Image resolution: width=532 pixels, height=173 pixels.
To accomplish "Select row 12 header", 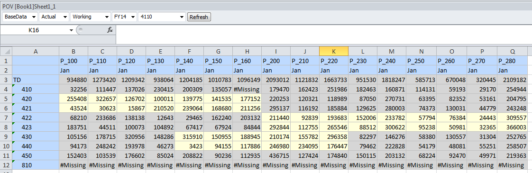I will coord(6,165).
